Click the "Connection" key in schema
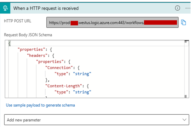The image size is (195, 127). [x=59, y=68]
